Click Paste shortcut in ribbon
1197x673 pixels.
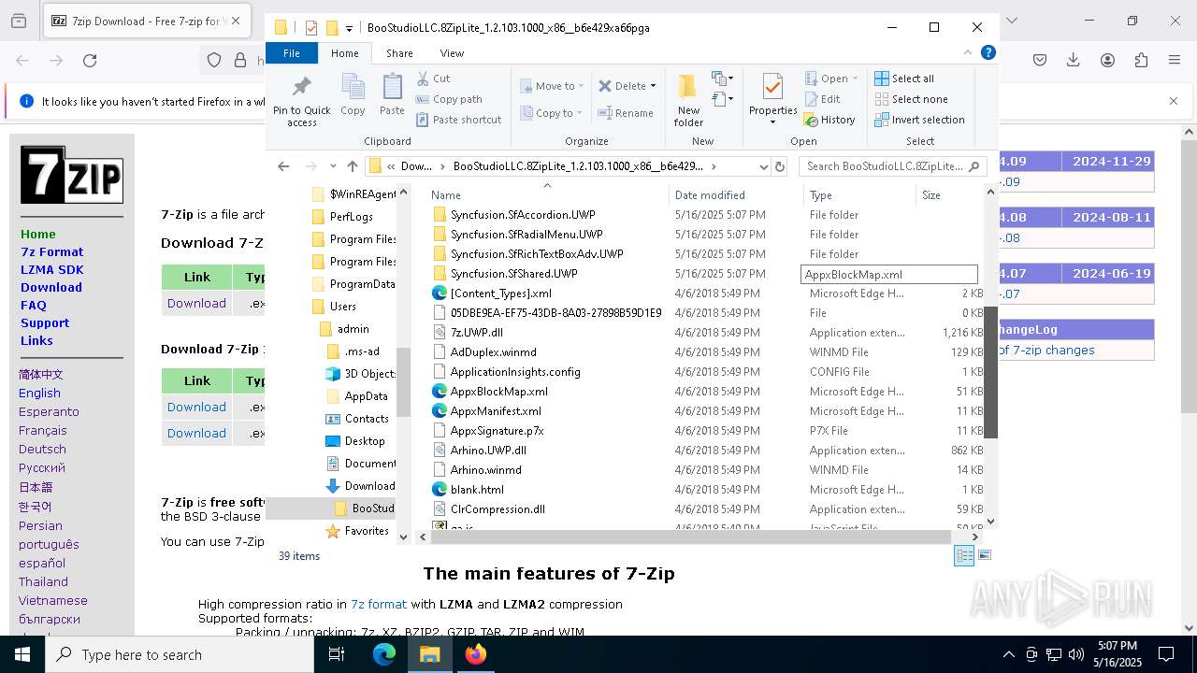coord(458,120)
